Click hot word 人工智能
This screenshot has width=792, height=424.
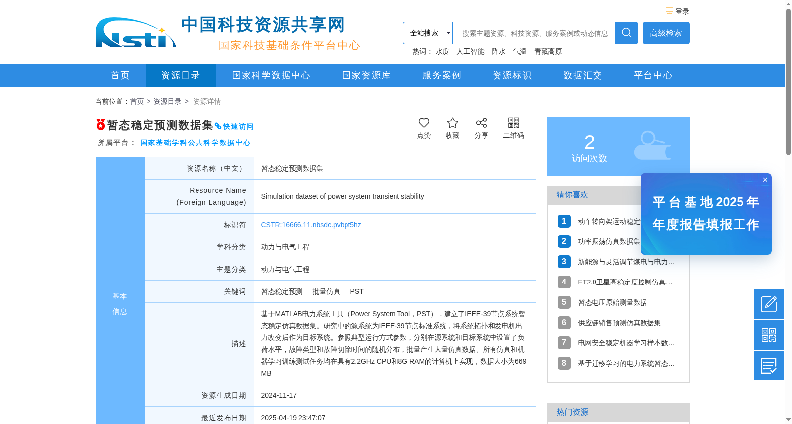(x=470, y=52)
